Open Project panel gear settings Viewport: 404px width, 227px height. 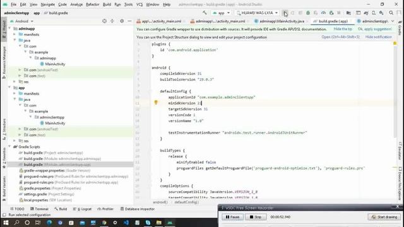[122, 21]
